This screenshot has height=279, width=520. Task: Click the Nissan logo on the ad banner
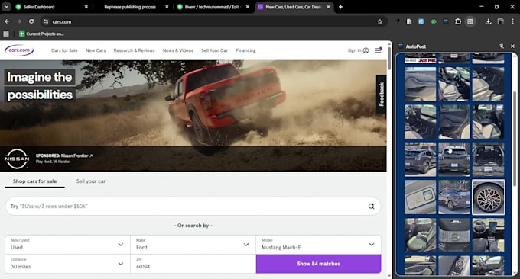point(17,159)
